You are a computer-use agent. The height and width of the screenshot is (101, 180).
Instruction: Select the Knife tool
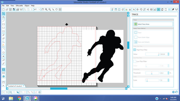tap(4, 64)
